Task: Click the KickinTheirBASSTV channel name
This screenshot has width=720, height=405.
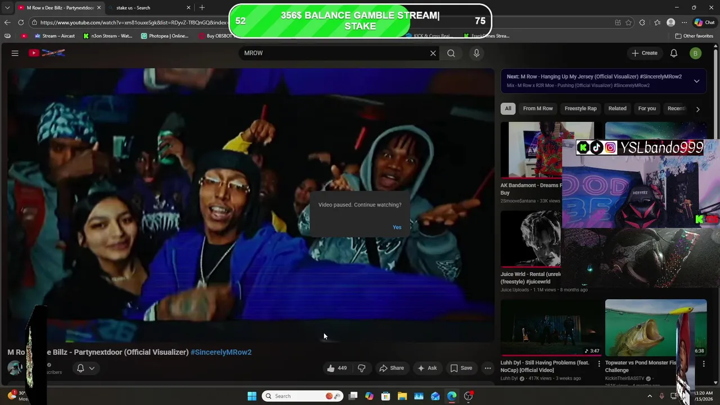Action: 625,379
